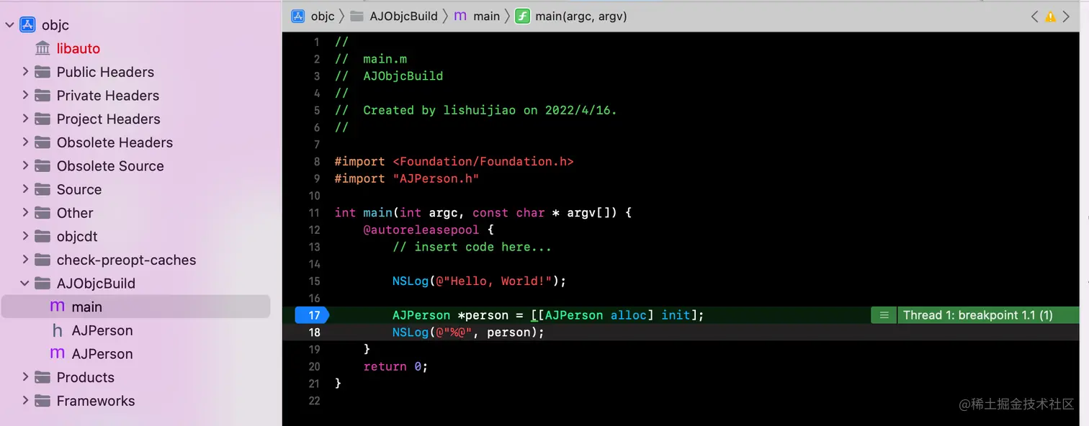Collapse the AJObjcBuild folder chevron
Screen dimensions: 1089x426
pos(25,284)
